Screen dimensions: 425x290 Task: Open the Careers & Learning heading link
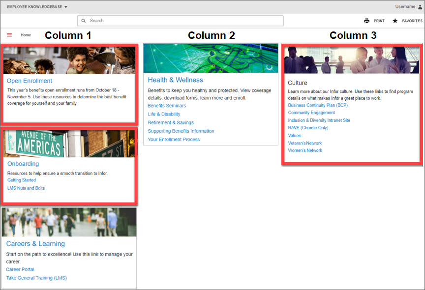35,244
